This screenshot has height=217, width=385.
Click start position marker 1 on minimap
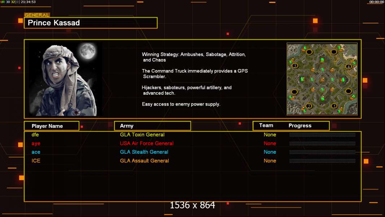coord(334,106)
